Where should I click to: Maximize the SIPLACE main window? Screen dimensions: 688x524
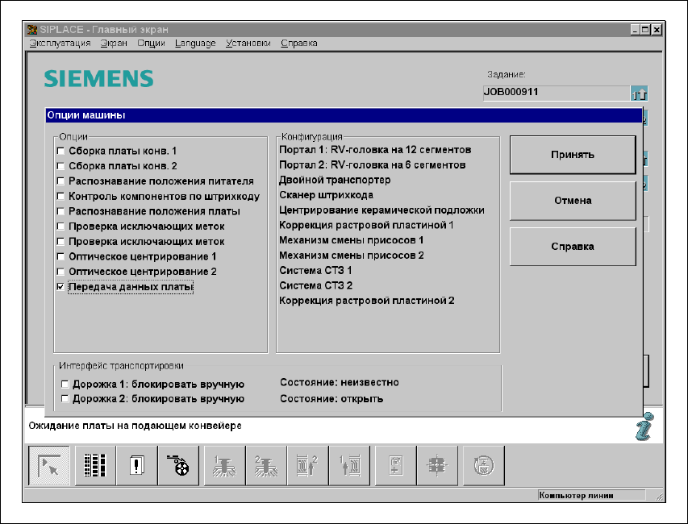pyautogui.click(x=645, y=30)
